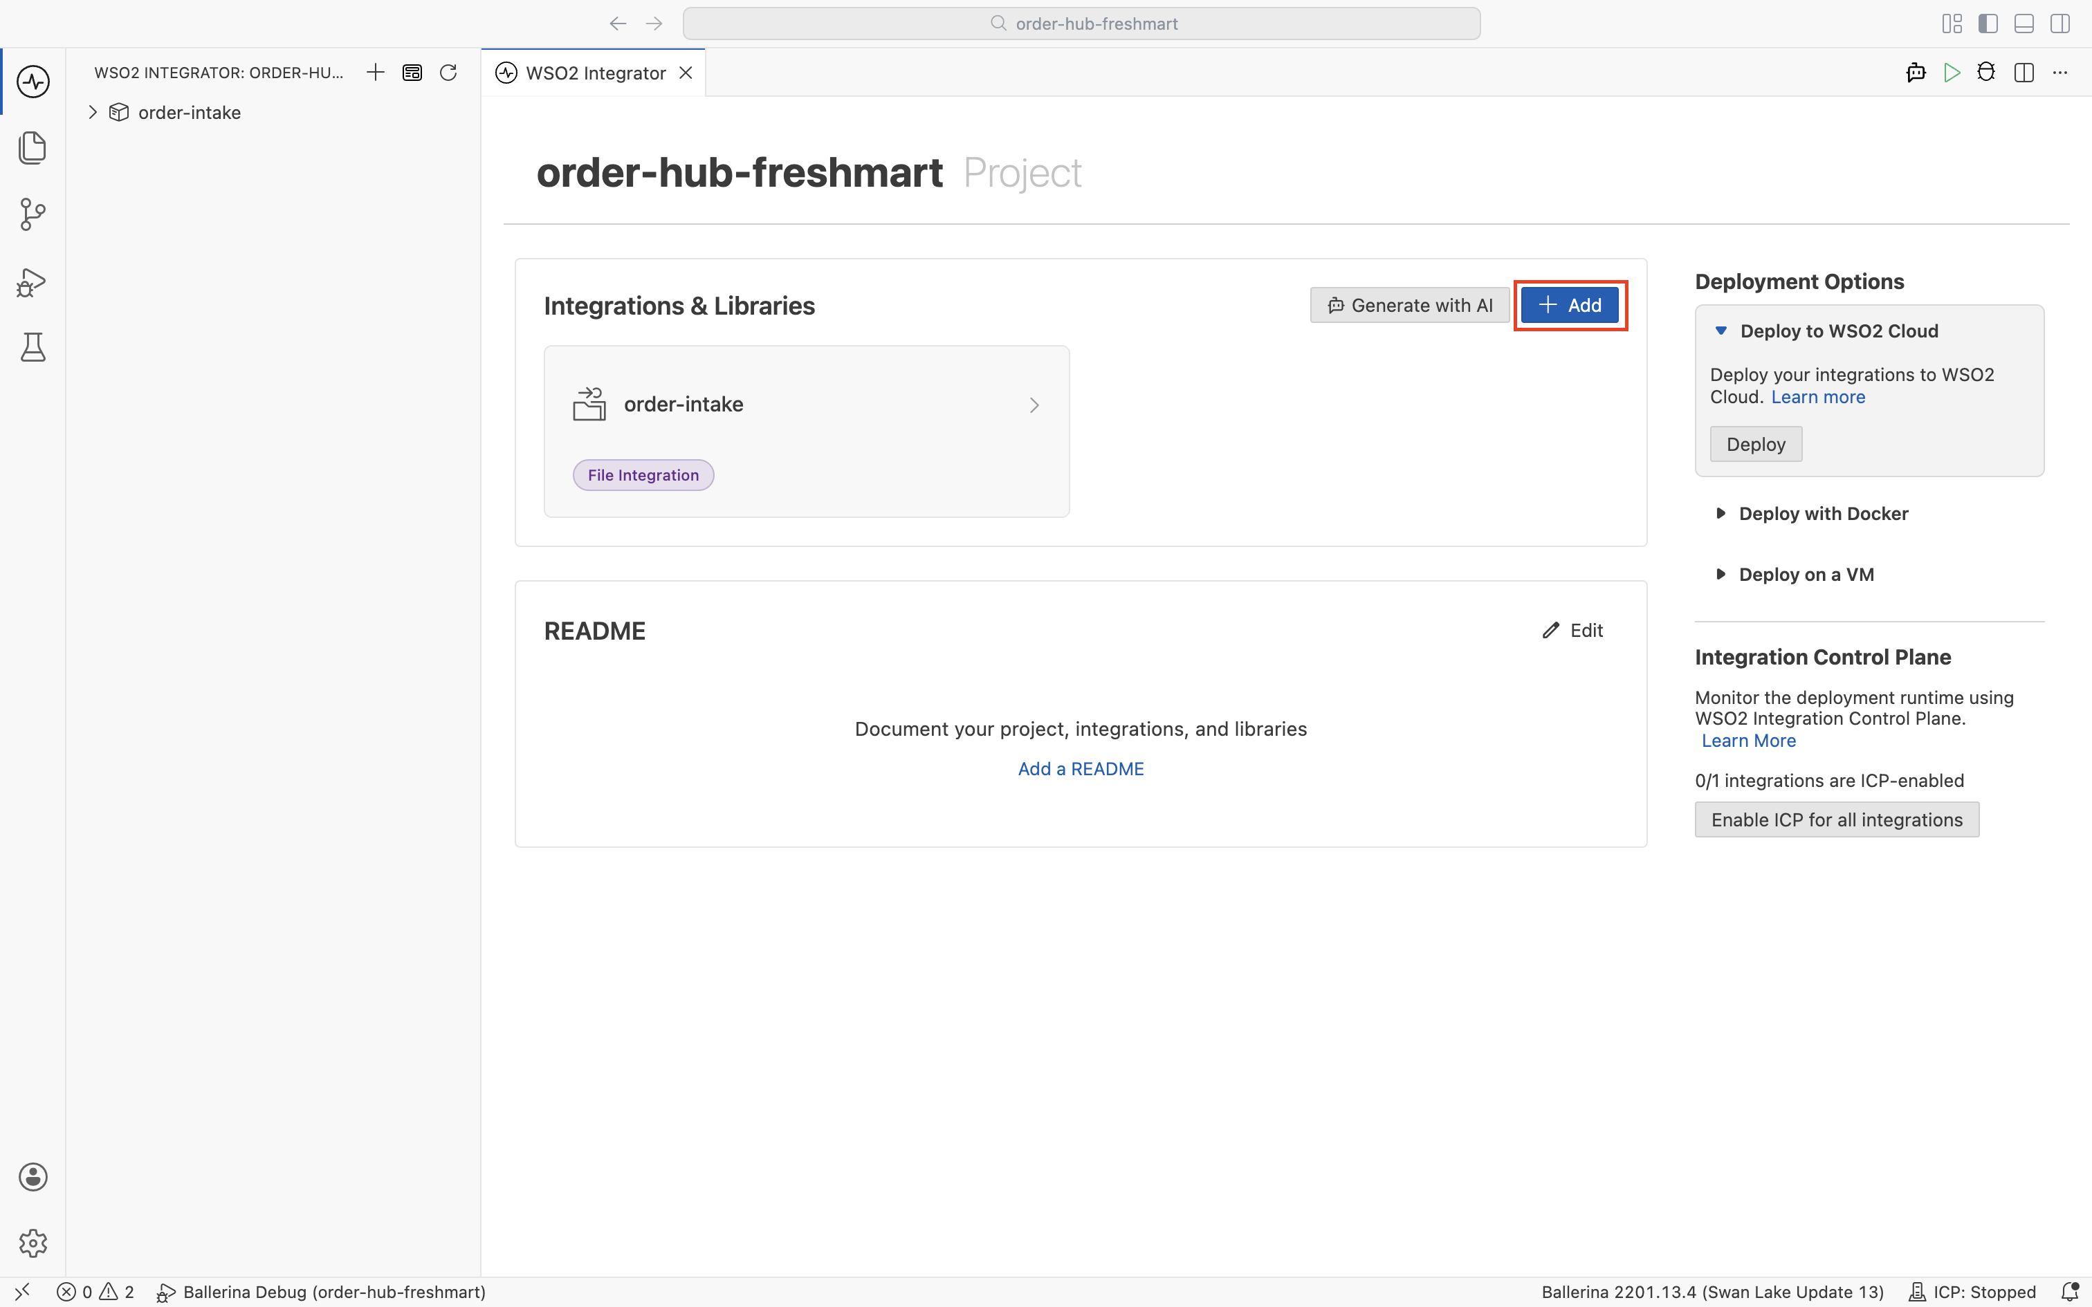Viewport: 2092px width, 1307px height.
Task: Click Generate with AI button
Action: click(x=1409, y=305)
